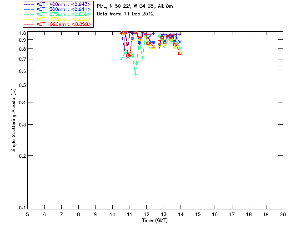Click the lowest green 675nm data point
This screenshot has width=291, height=232.
tap(135, 75)
